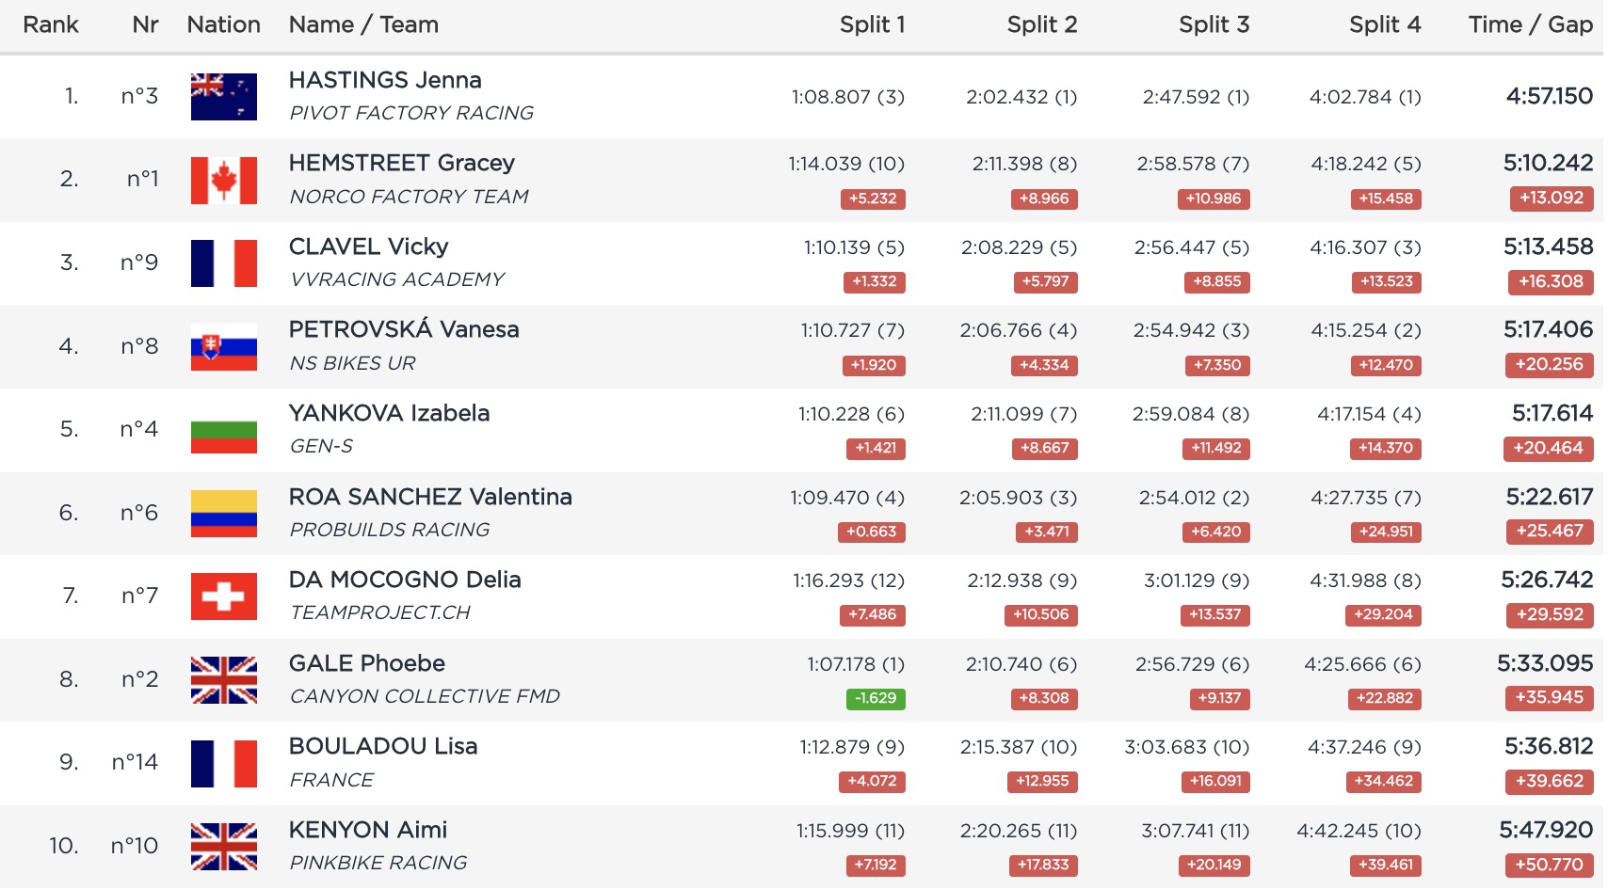Click the +50.770 final gap badge
Image resolution: width=1608 pixels, height=890 pixels.
1549,865
